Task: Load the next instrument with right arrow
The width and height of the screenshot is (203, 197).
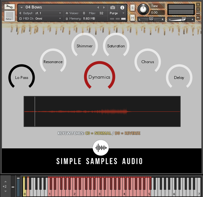Action: click(104, 7)
